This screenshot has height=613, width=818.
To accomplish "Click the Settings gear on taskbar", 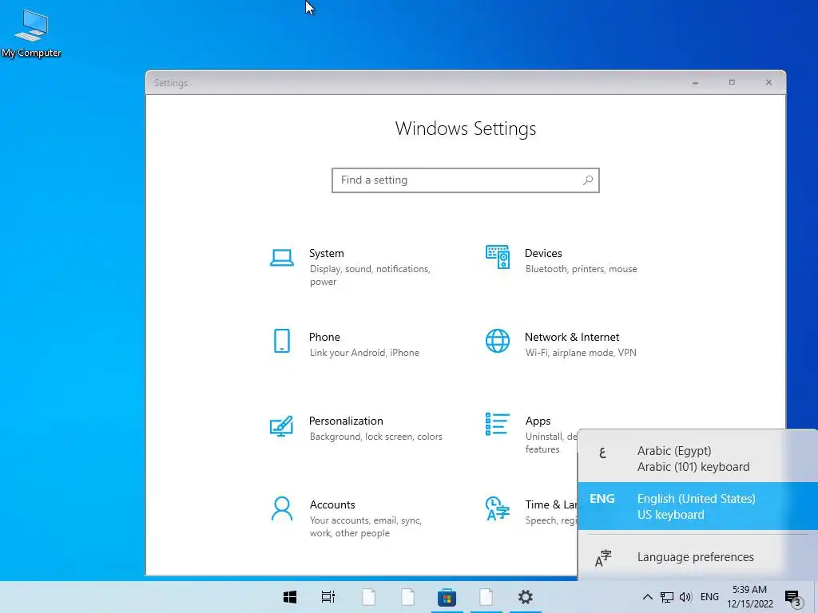I will pyautogui.click(x=526, y=597).
